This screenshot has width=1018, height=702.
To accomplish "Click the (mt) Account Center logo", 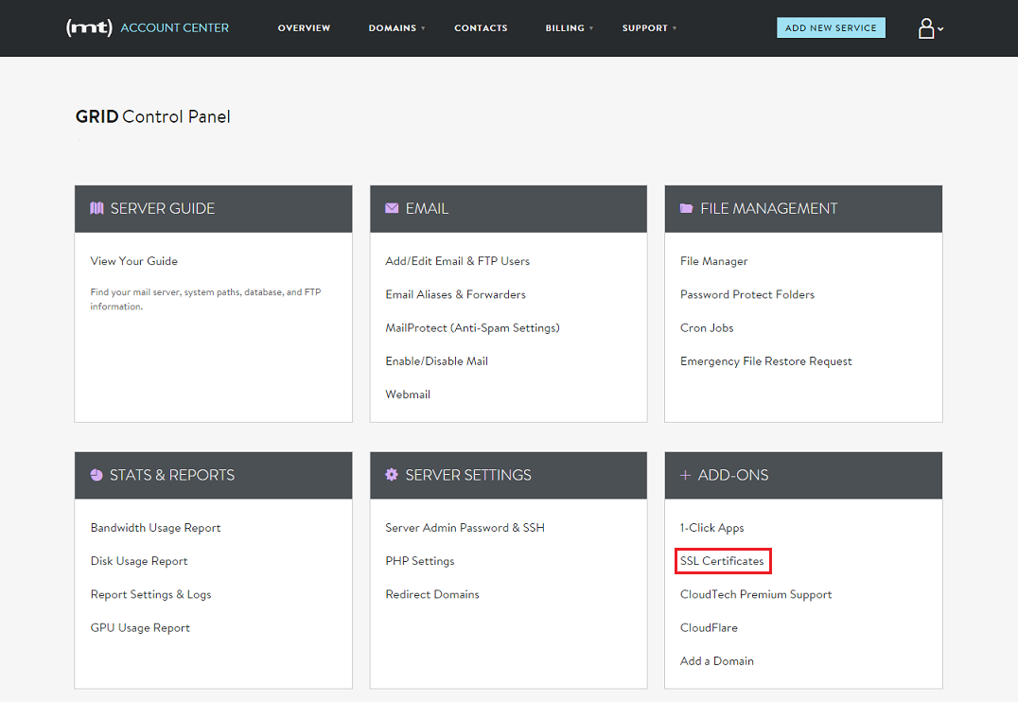I will click(148, 27).
